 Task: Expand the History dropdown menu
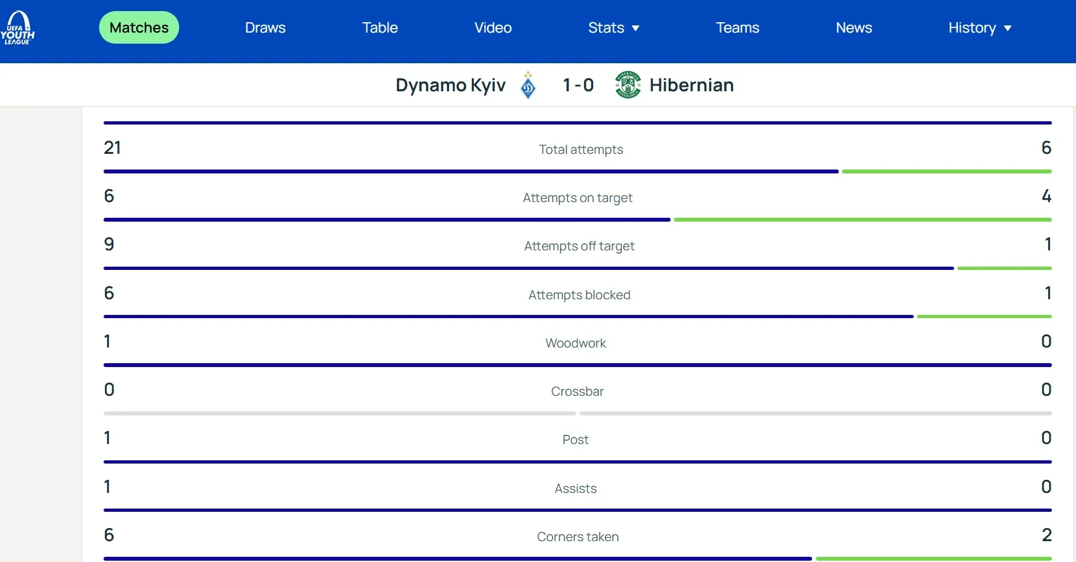click(x=972, y=27)
